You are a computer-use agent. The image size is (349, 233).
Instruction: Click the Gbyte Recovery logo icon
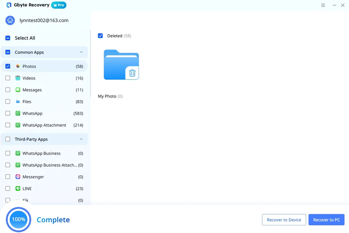[9, 5]
